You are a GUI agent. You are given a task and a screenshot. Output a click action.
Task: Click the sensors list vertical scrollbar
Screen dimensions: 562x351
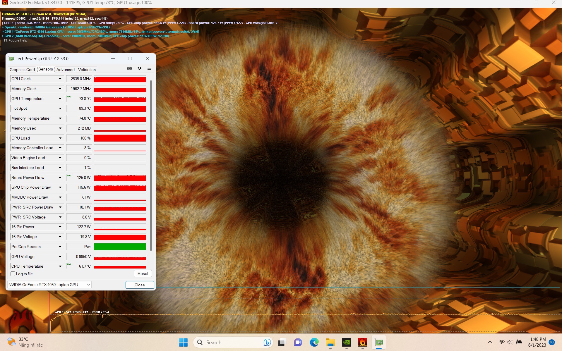point(151,165)
